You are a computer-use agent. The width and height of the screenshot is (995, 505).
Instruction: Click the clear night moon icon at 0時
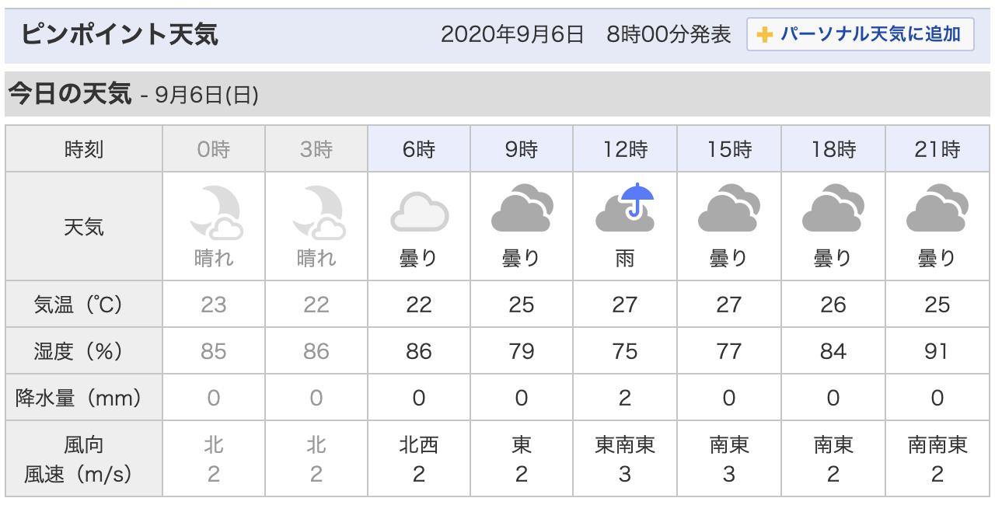coord(214,211)
